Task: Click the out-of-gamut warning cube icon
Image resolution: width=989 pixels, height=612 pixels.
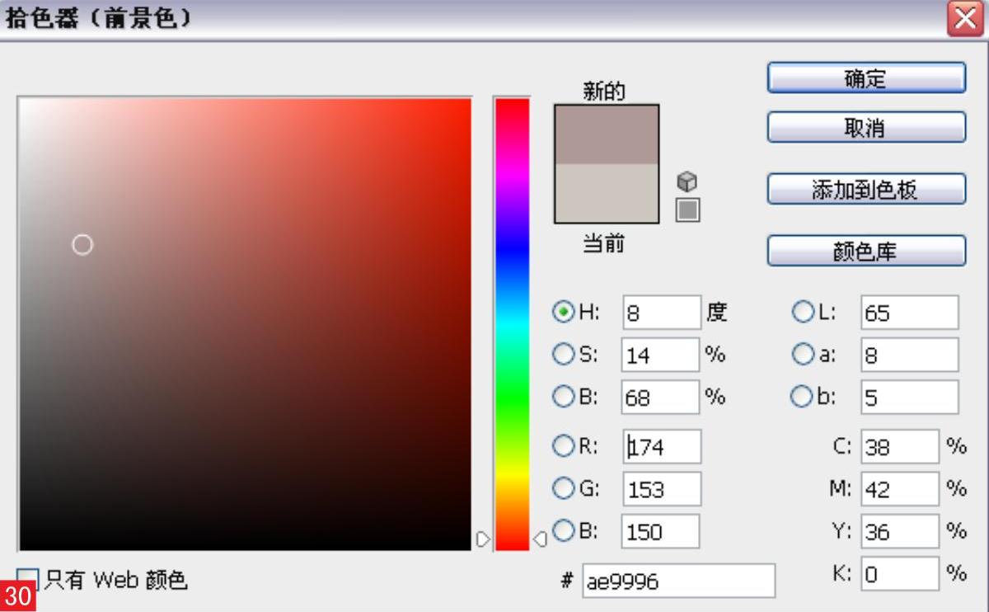Action: point(687,181)
